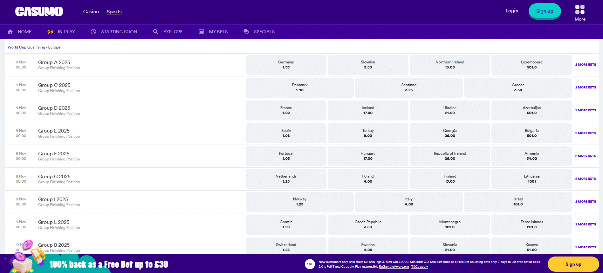603x273 pixels.
Task: Select Luxembourg at 501.0 odds
Action: click(x=532, y=65)
